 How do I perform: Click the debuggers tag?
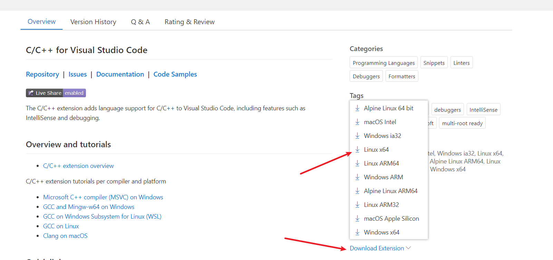(447, 110)
